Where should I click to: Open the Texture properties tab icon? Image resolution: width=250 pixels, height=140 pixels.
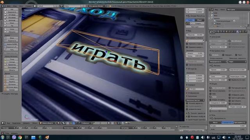pos(240,31)
